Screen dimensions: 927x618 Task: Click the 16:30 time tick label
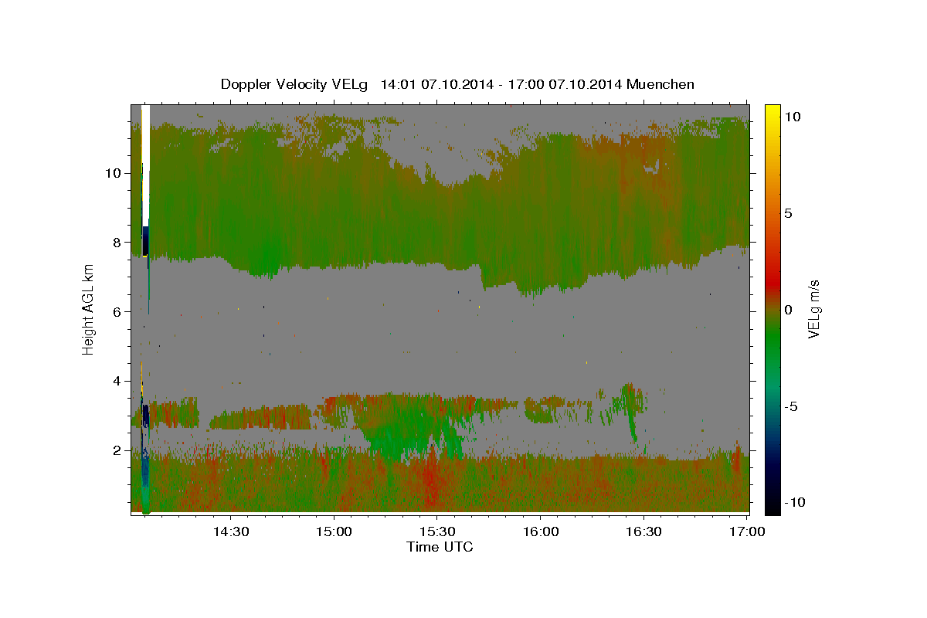(643, 531)
